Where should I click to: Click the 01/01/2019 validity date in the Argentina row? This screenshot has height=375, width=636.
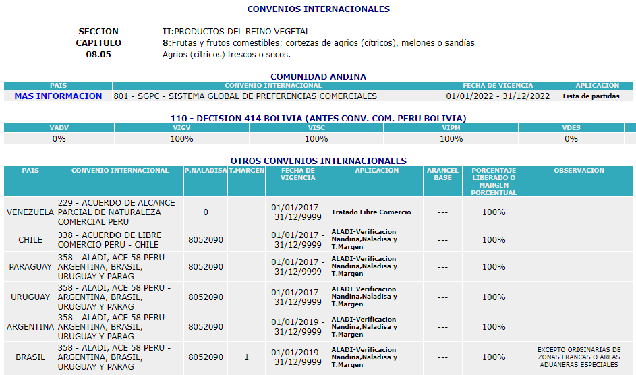click(x=297, y=326)
